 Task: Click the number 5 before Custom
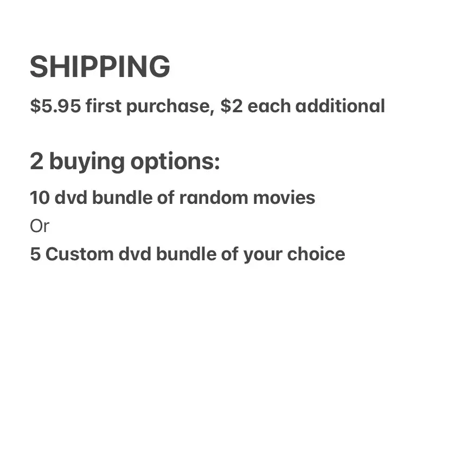pos(35,254)
